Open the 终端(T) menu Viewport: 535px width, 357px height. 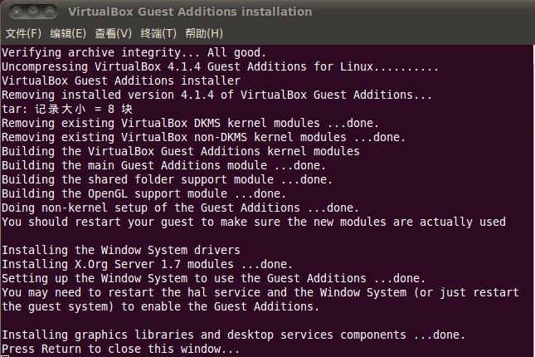[x=158, y=33]
